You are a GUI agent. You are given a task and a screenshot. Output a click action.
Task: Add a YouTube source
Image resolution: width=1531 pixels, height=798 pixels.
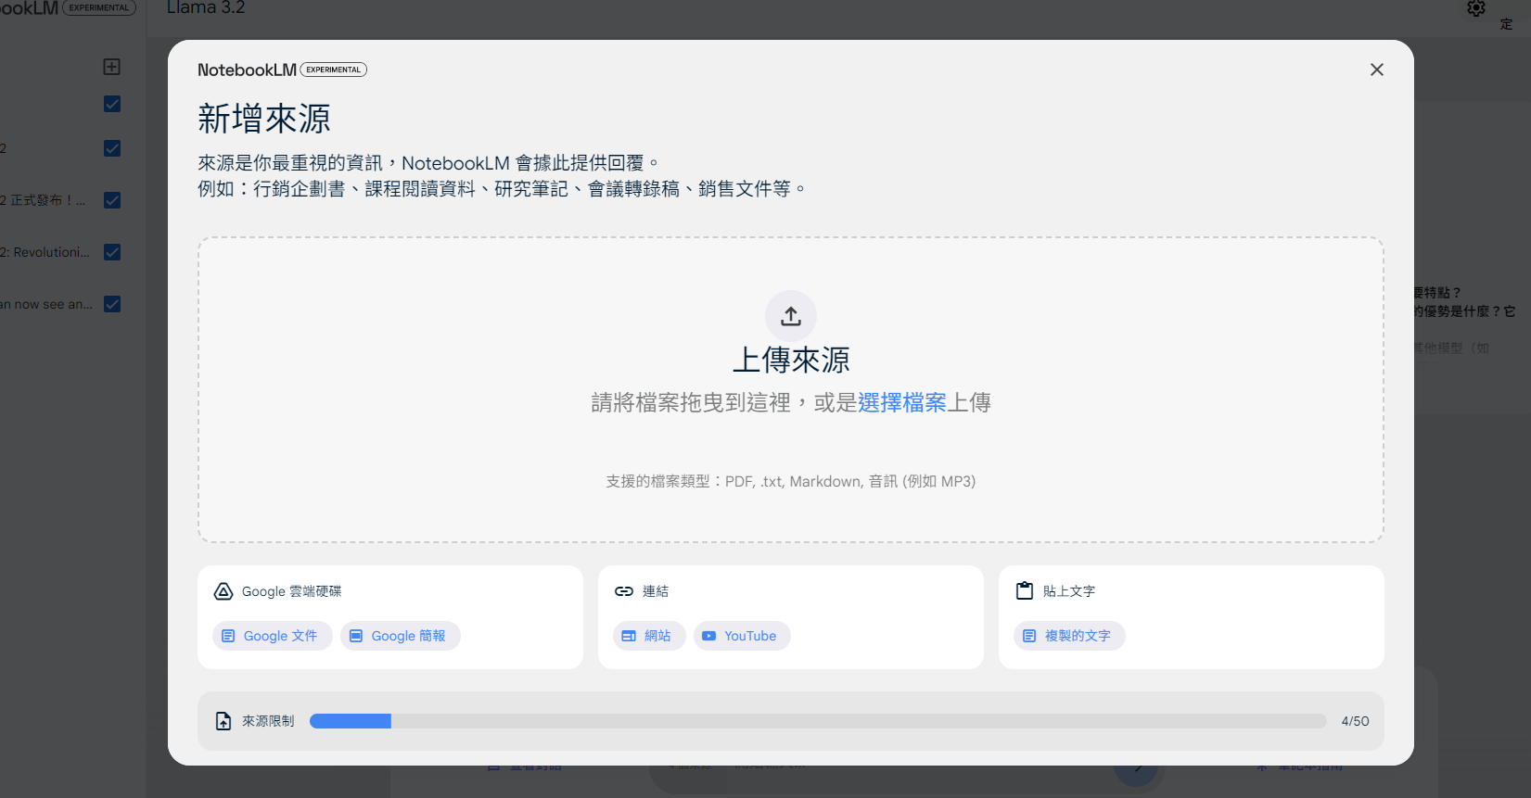tap(742, 636)
